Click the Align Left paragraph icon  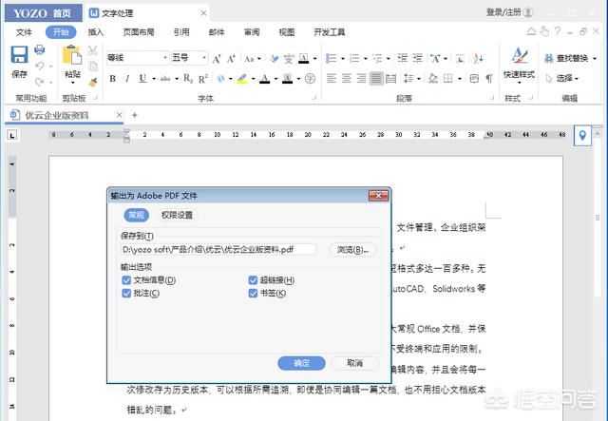pyautogui.click(x=332, y=79)
